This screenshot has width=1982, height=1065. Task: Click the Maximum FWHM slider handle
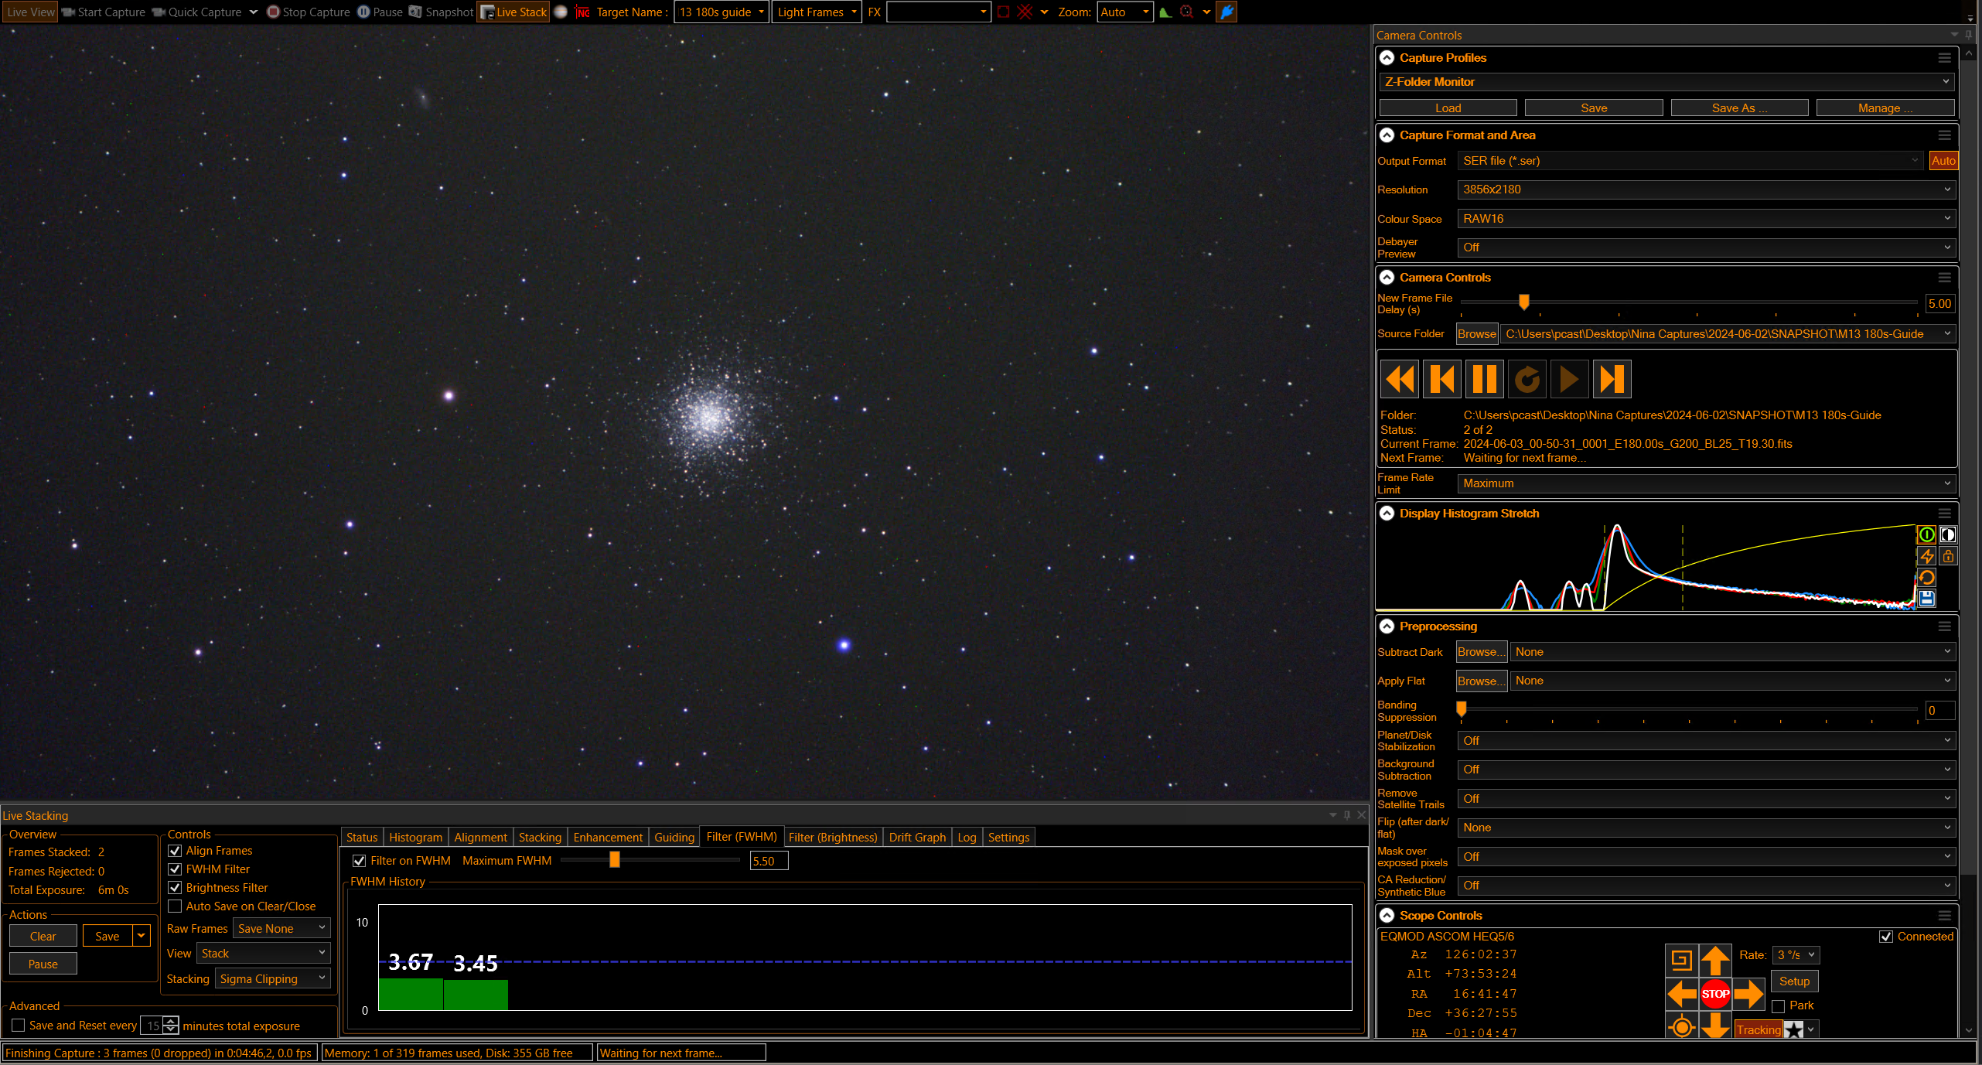615,860
